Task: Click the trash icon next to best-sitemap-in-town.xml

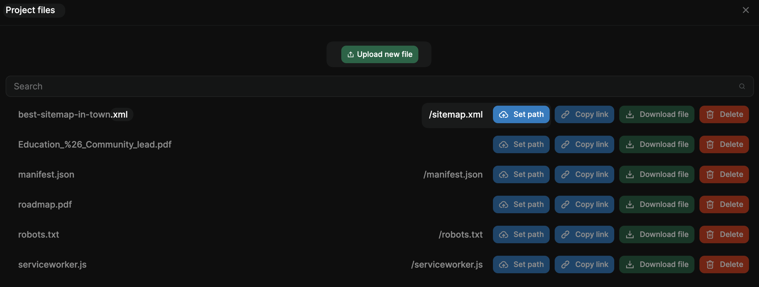Action: tap(710, 114)
